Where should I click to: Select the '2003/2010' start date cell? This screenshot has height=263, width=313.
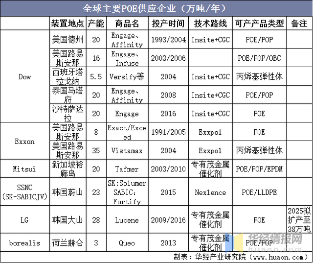pyautogui.click(x=168, y=169)
